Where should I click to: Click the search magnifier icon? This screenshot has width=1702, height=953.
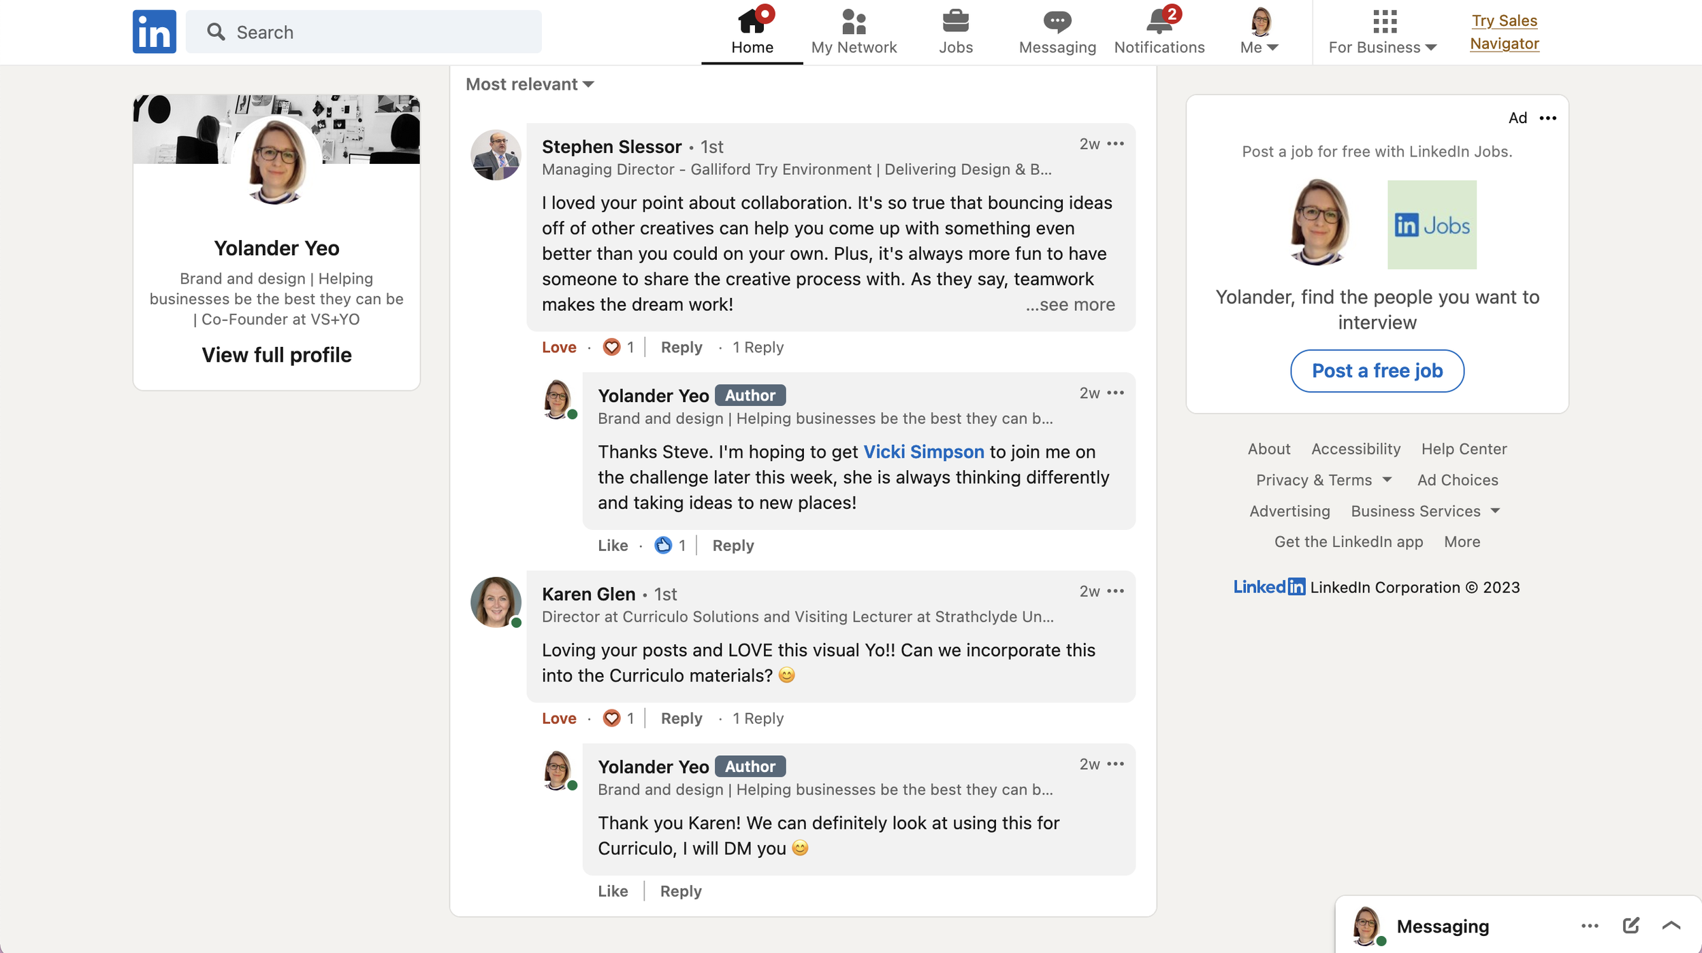point(216,31)
